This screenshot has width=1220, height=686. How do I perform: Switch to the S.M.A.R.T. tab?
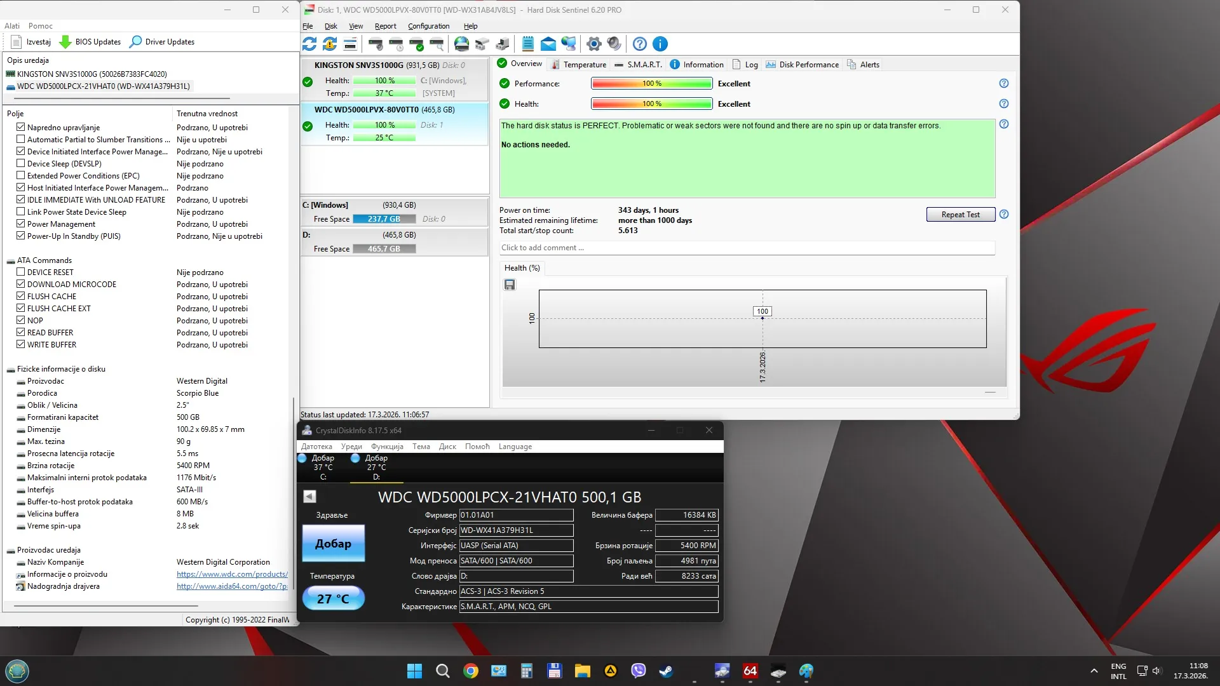(x=638, y=64)
